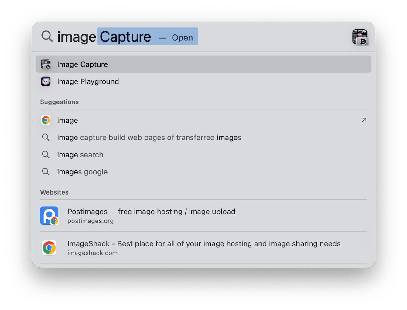
Task: Click the Chrome icon beside the 'image' suggestion
Action: click(x=46, y=120)
